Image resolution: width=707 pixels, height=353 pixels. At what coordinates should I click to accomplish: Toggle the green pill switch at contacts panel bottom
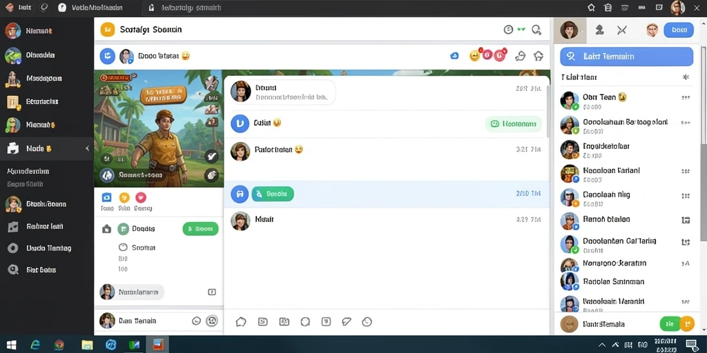[670, 324]
